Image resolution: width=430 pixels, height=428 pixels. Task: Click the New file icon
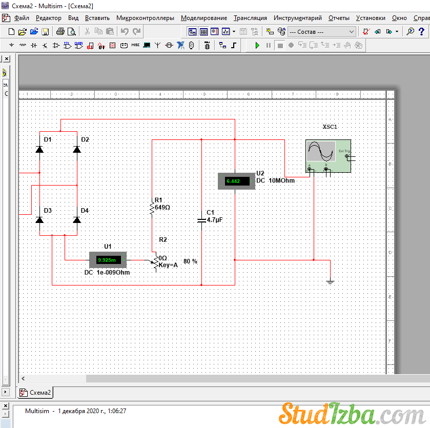12,32
